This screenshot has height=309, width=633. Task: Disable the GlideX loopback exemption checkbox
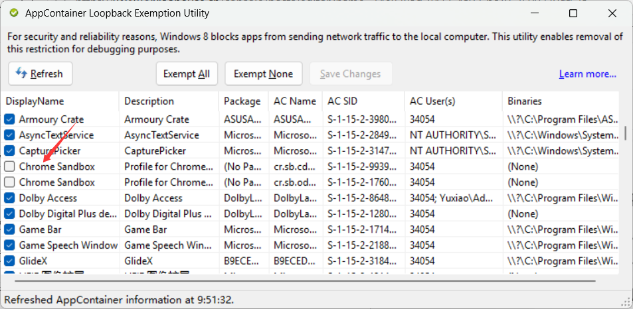pos(9,261)
